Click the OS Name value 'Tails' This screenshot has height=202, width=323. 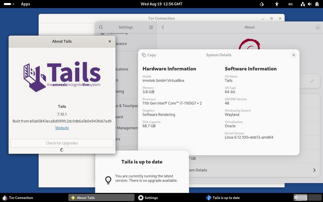coord(229,81)
